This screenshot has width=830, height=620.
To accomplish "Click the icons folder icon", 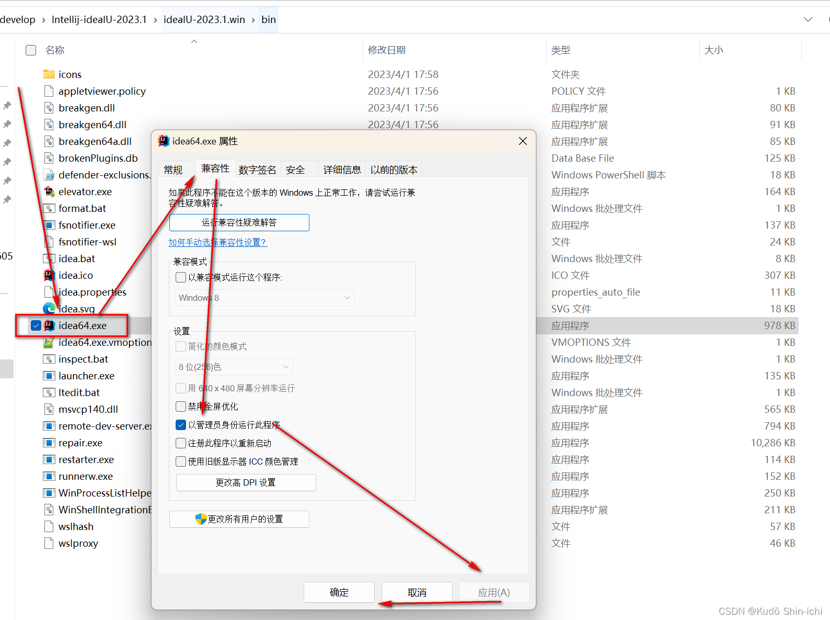I will coord(49,74).
